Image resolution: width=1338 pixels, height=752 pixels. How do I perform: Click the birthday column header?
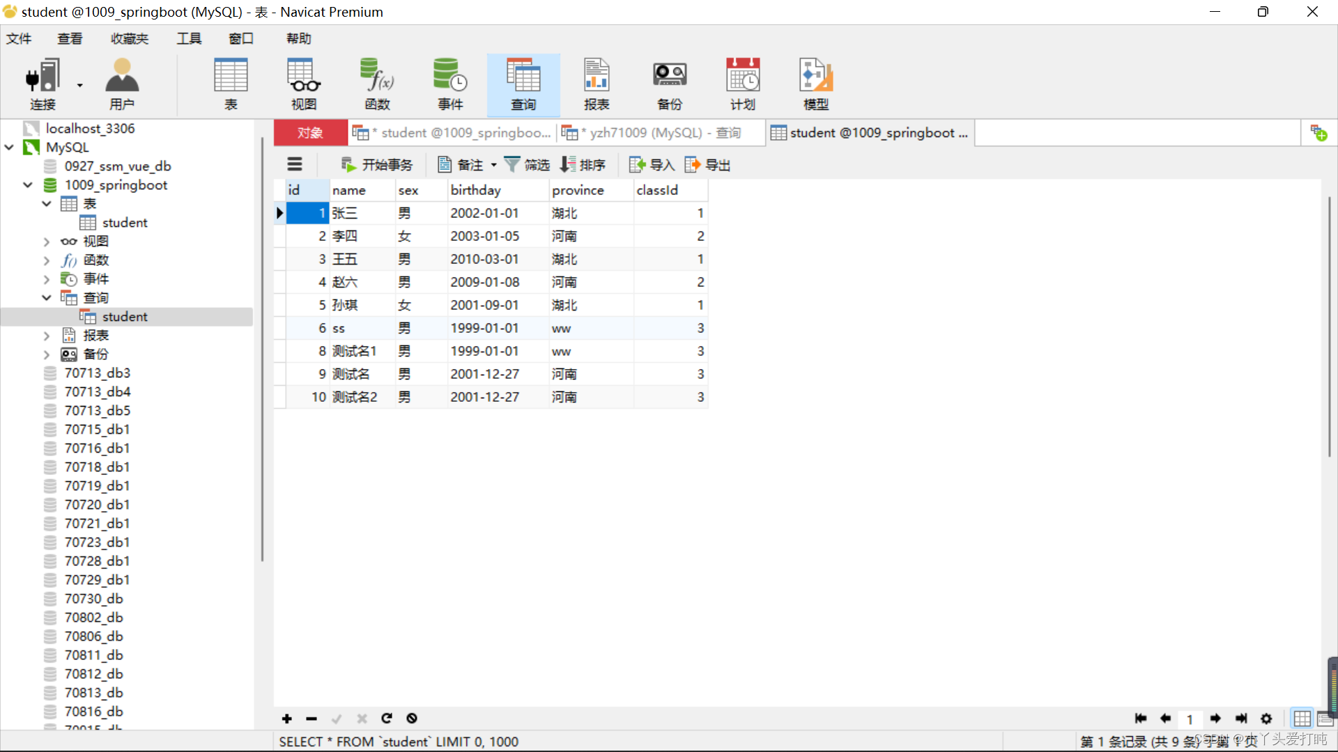click(x=498, y=190)
